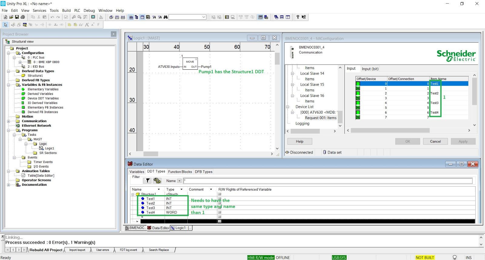
Task: Open the Name column dropdown arrow
Action: click(159, 189)
